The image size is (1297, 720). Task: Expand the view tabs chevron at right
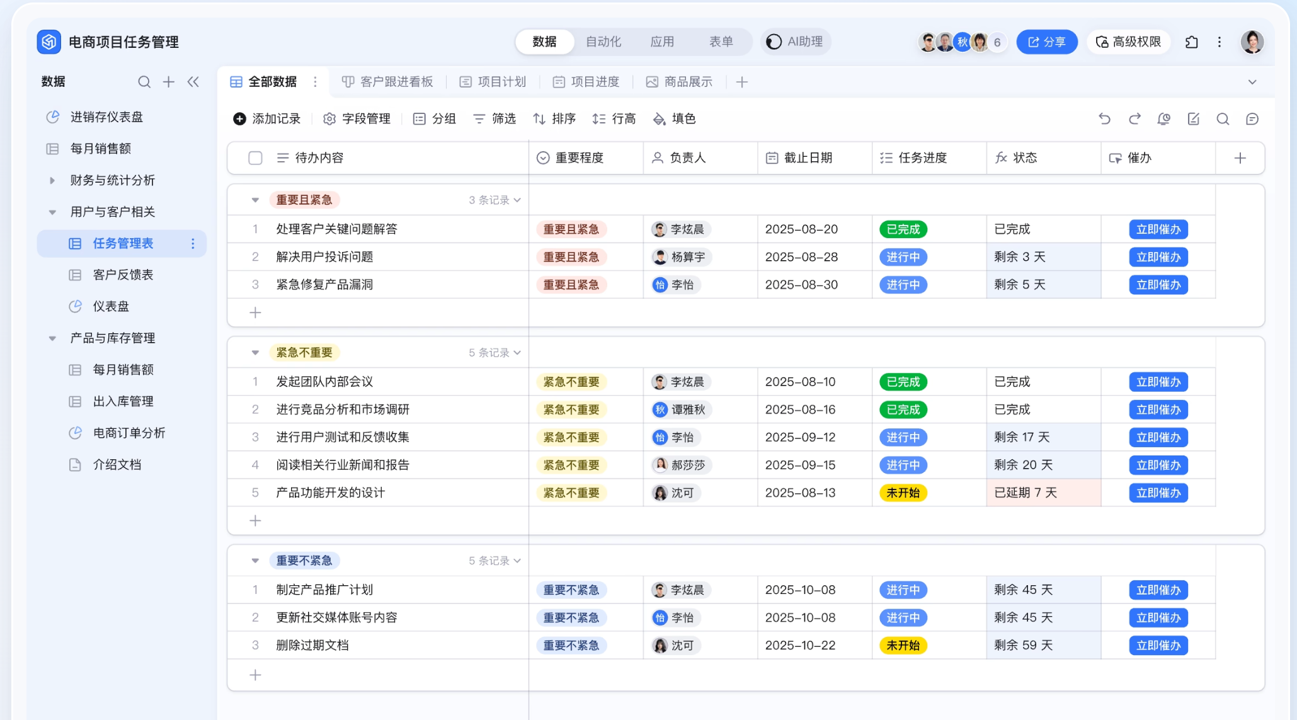pos(1252,82)
